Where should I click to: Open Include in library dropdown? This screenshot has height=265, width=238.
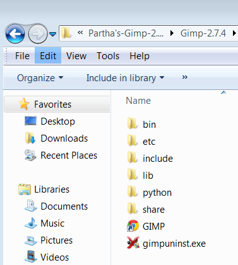click(x=125, y=78)
